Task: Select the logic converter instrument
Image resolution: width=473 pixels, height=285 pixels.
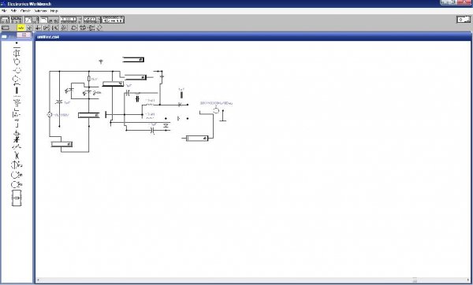Action: coord(113,20)
